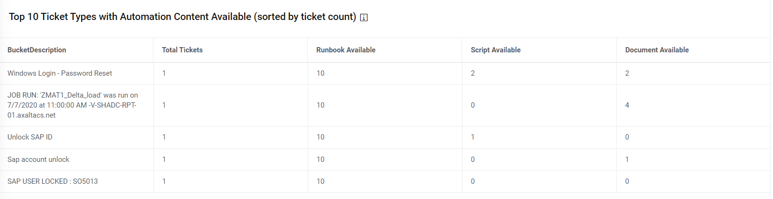
Task: Click runbook count 10 for SAP USER LOCKED row
Action: (x=321, y=181)
